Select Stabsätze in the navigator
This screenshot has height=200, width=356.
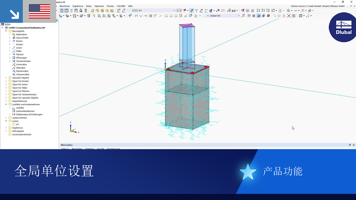point(21,68)
